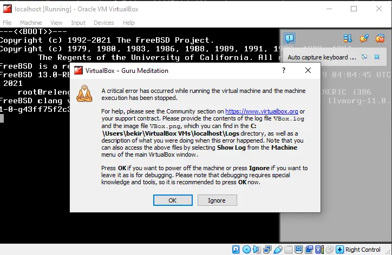Viewport: 392px width, 255px height.
Task: Maximize the VirtualBox VM window
Action: 354,9
